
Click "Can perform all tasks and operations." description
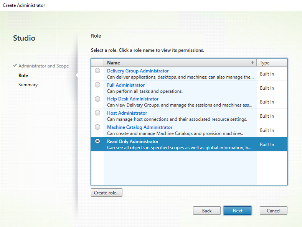pyautogui.click(x=145, y=91)
